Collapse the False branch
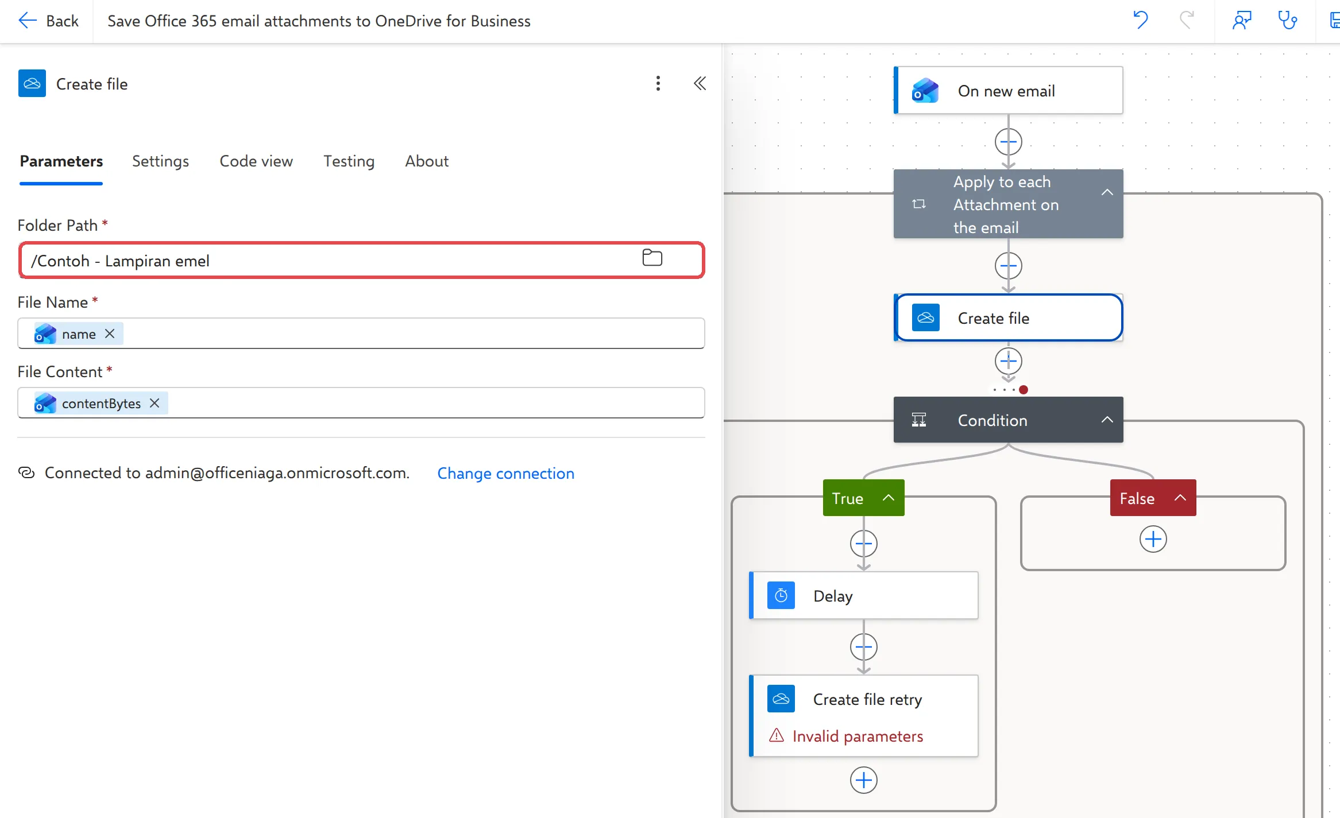 1180,498
